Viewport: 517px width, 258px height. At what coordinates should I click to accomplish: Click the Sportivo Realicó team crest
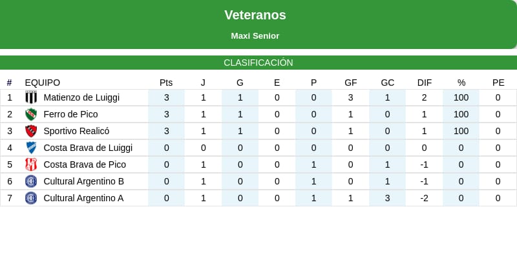pos(31,131)
